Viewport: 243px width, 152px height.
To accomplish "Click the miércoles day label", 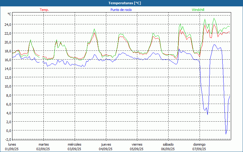I will pyautogui.click(x=74, y=144).
